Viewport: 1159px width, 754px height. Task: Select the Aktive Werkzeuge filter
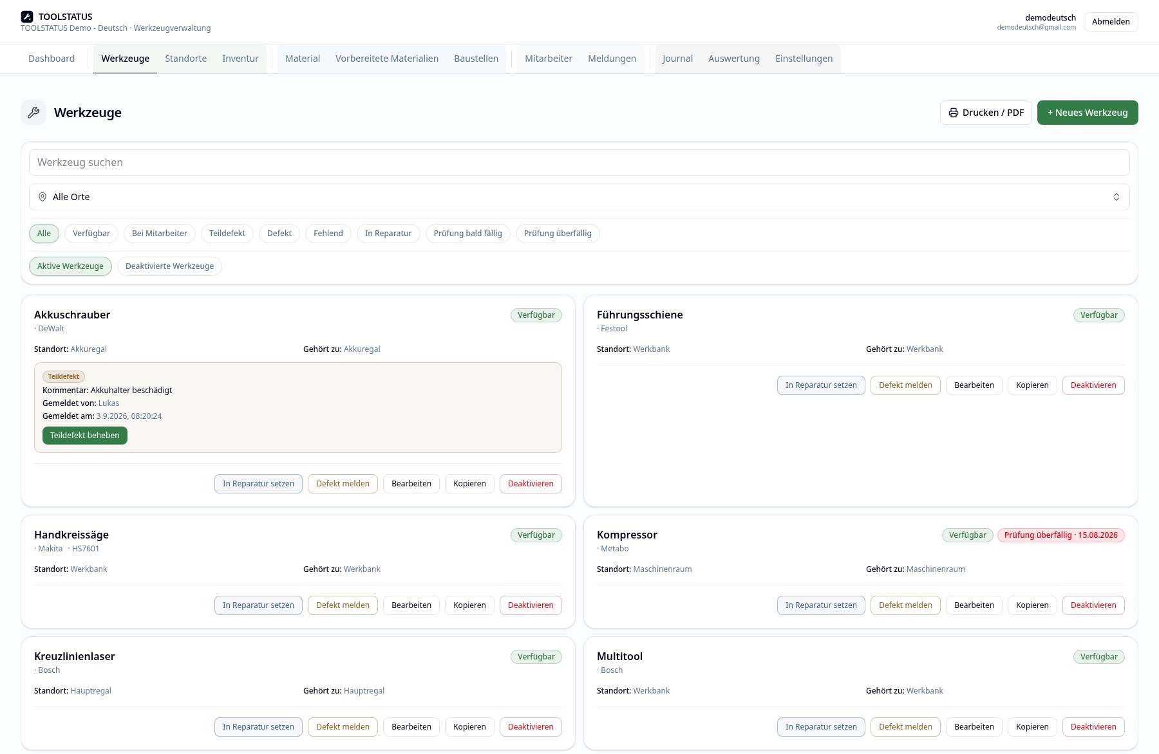pyautogui.click(x=70, y=266)
